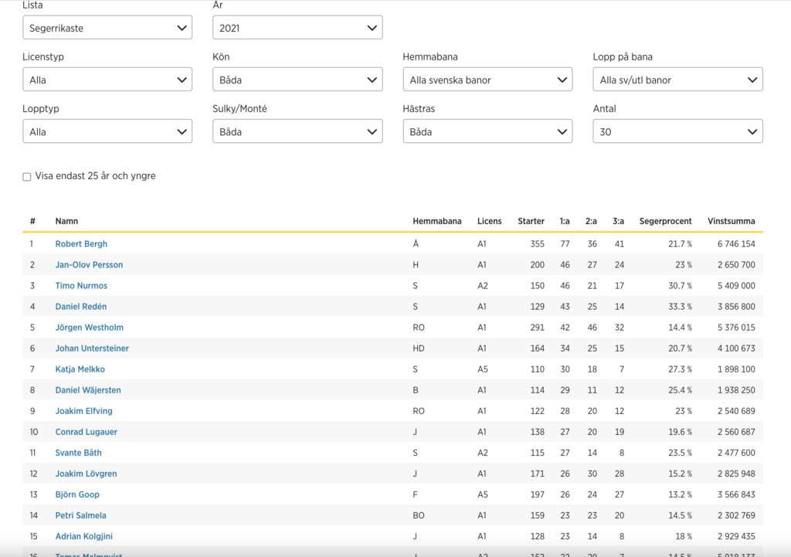Select Daniel Redén in the list

81,307
